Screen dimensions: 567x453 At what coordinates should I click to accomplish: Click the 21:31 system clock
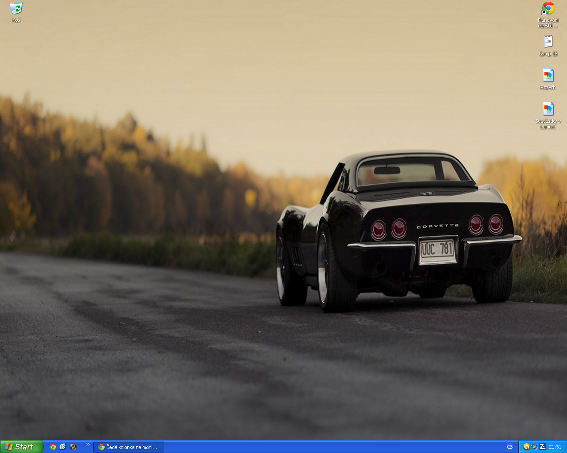tap(555, 447)
